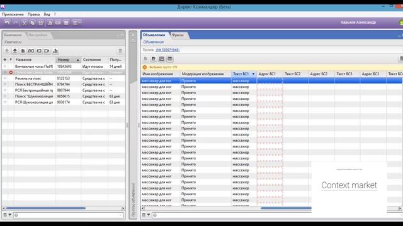Click the Модерация изображения column header
403x226 pixels.
(x=205, y=74)
